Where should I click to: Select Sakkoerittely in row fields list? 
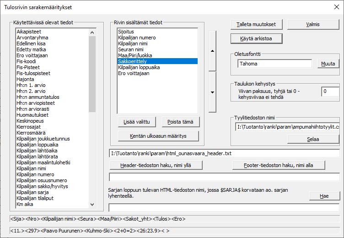[133, 61]
